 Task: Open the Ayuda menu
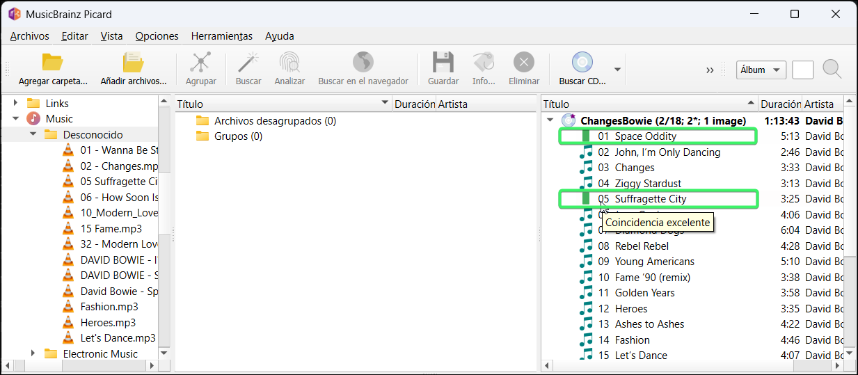280,36
